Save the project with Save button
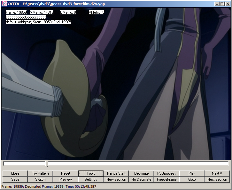Viewport: 232px width, 190px height. (x=15, y=179)
